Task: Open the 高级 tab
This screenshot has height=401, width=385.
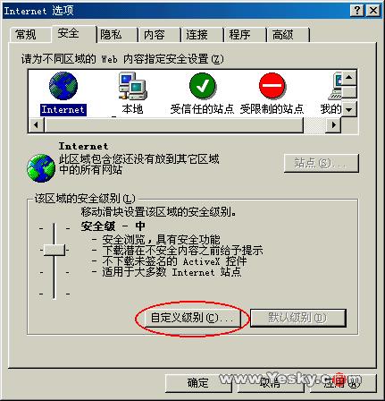Action: coord(283,35)
